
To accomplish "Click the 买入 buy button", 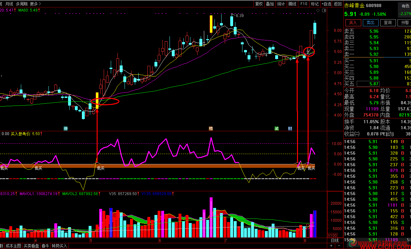I will pyautogui.click(x=353, y=22).
